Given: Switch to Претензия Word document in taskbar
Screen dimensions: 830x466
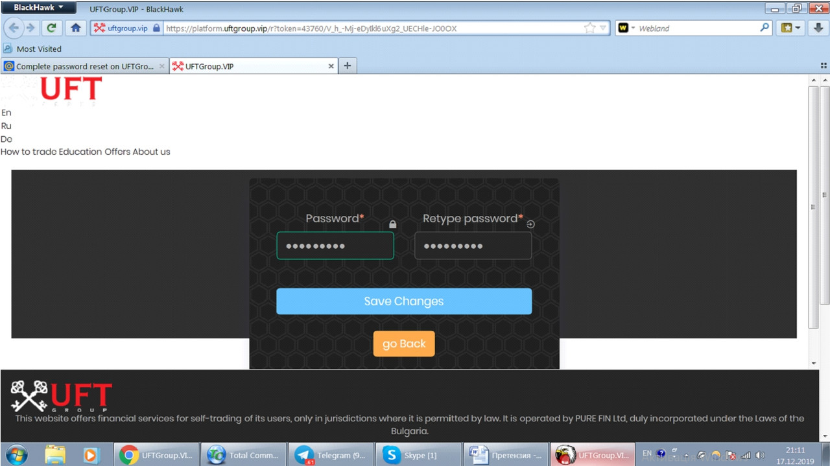Looking at the screenshot, I should [506, 455].
